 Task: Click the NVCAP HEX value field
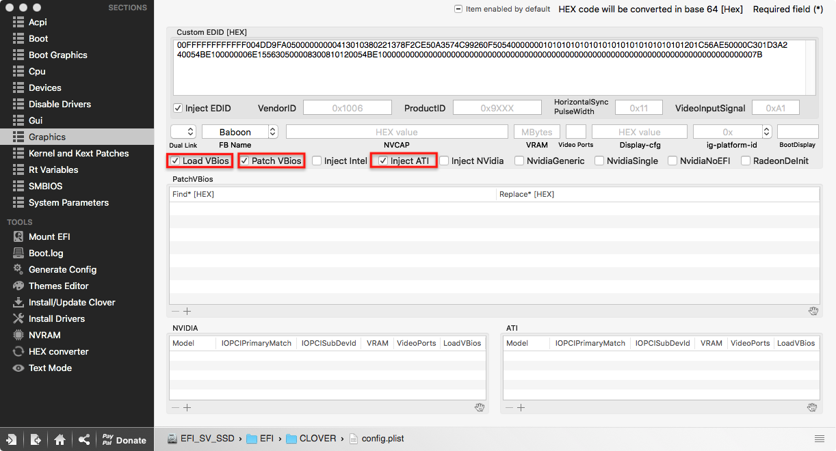(397, 132)
